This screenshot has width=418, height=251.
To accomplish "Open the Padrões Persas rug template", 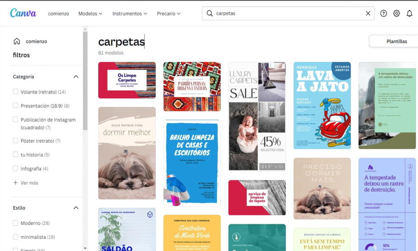I will pos(192,87).
